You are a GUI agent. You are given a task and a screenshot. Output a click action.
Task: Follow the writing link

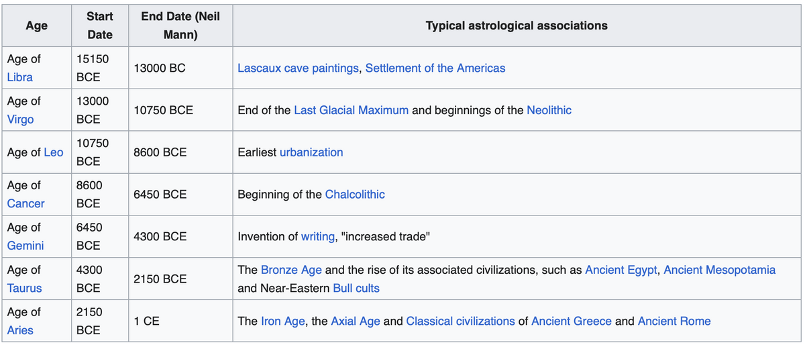click(x=318, y=237)
